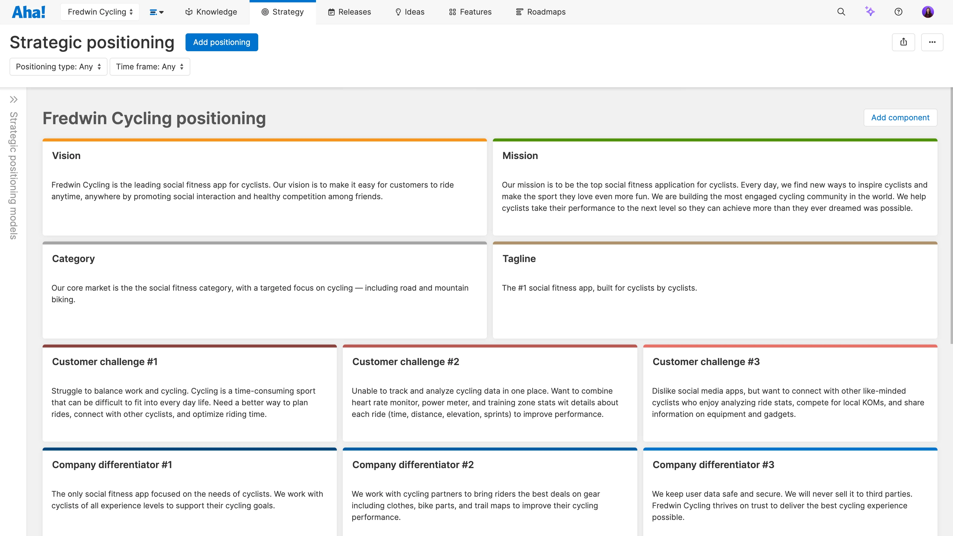Open the search magnifier icon
Screen dimensions: 953x536
(841, 12)
